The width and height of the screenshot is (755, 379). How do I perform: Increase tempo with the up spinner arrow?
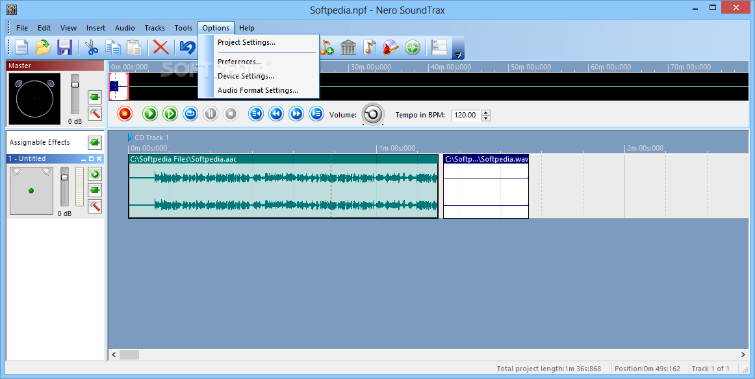486,112
